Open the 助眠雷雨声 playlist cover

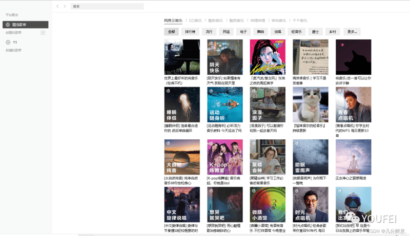pos(311,157)
